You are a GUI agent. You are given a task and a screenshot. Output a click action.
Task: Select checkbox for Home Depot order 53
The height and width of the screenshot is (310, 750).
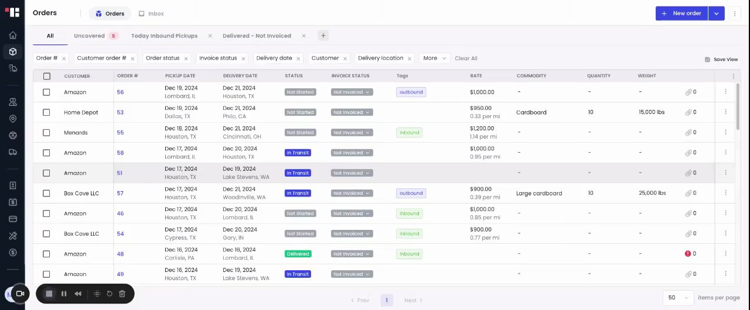click(x=46, y=112)
